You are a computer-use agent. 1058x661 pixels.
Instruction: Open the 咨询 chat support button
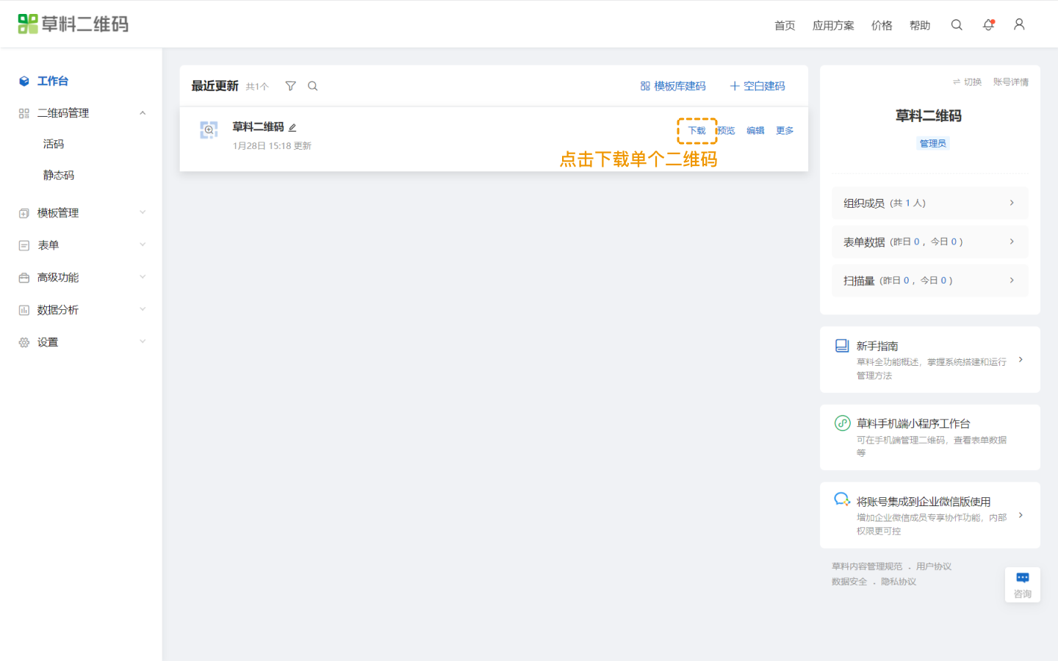coord(1022,585)
